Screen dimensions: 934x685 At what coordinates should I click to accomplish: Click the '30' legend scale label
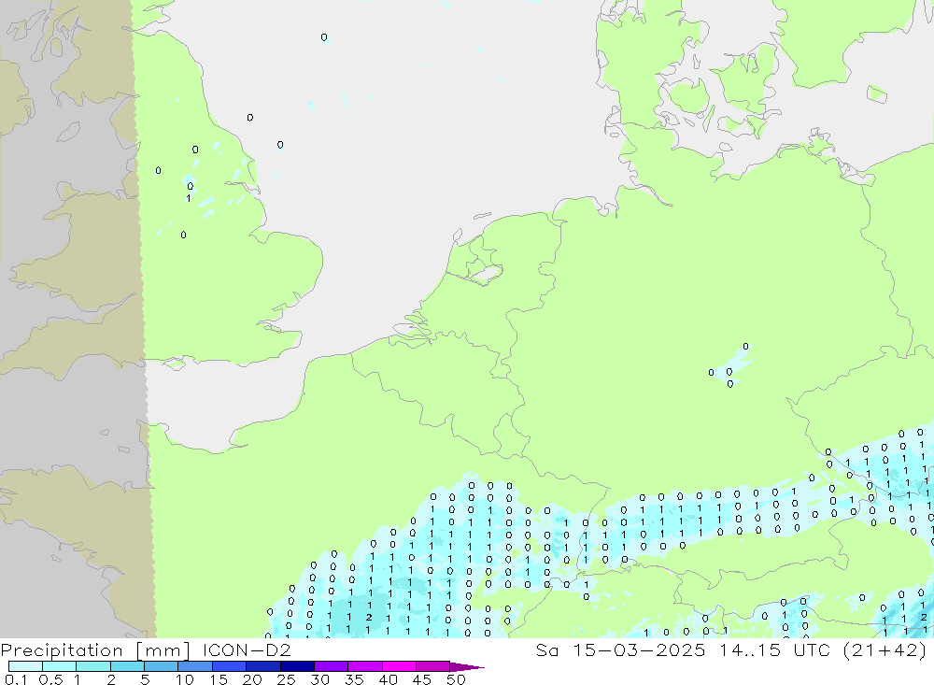tap(319, 679)
